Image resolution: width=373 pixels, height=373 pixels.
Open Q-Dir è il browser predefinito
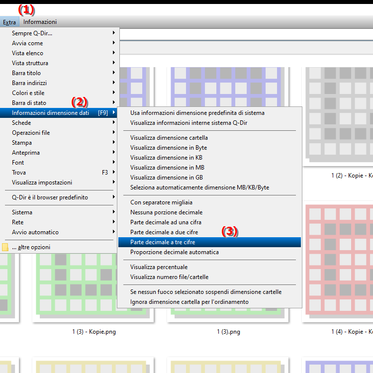tap(59, 197)
